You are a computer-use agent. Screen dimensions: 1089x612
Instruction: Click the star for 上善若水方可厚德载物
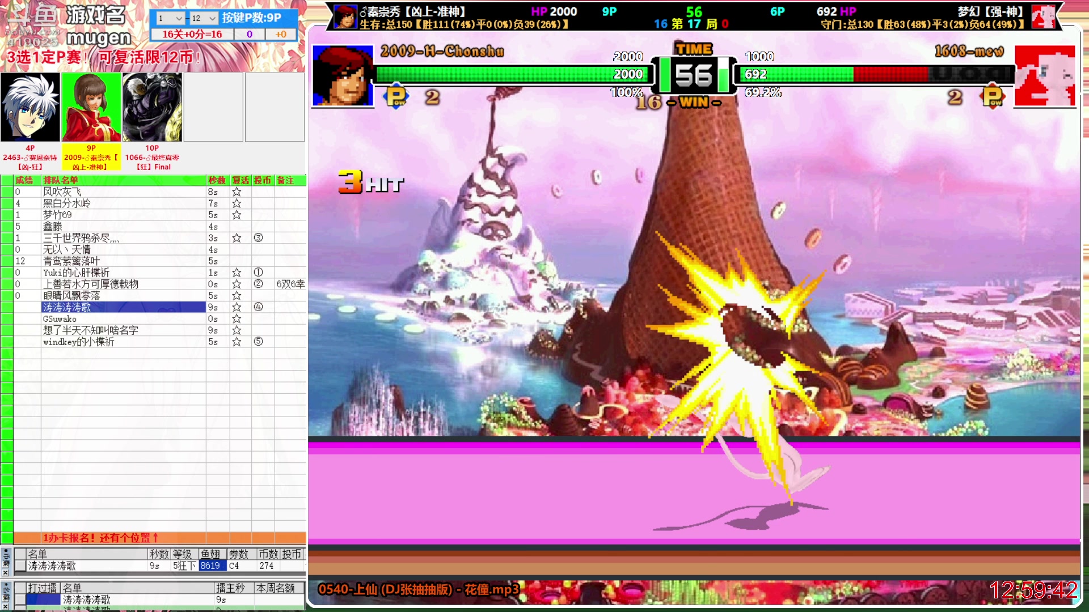click(x=237, y=284)
